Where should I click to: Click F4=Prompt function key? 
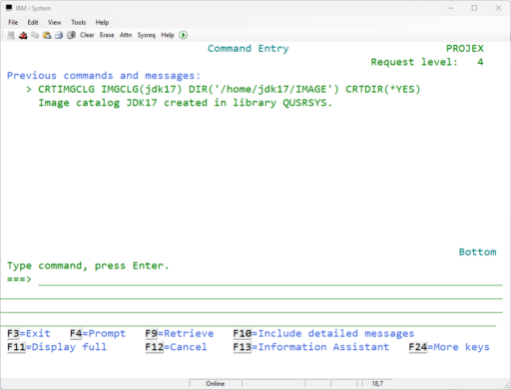coord(98,333)
